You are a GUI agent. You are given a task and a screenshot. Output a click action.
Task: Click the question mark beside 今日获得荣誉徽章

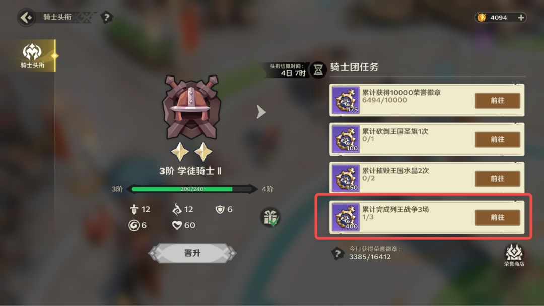pyautogui.click(x=337, y=253)
